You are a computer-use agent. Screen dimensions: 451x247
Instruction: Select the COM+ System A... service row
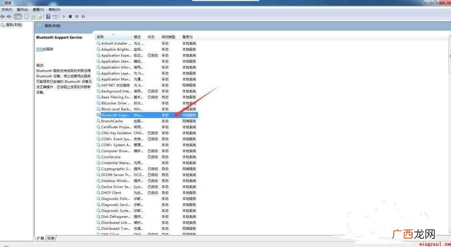(147, 145)
